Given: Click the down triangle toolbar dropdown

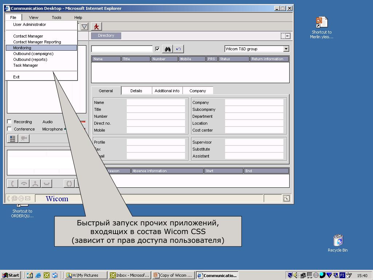Looking at the screenshot, I should coord(85,26).
